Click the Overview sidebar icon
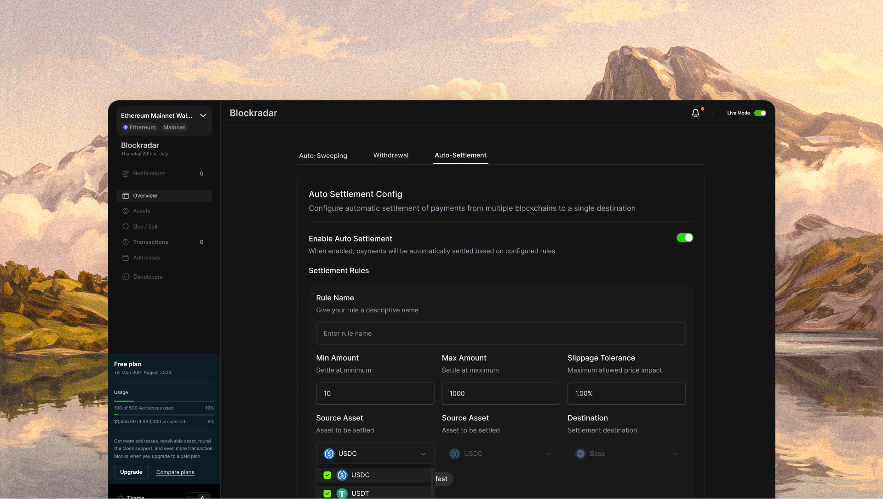The image size is (883, 499). 126,196
